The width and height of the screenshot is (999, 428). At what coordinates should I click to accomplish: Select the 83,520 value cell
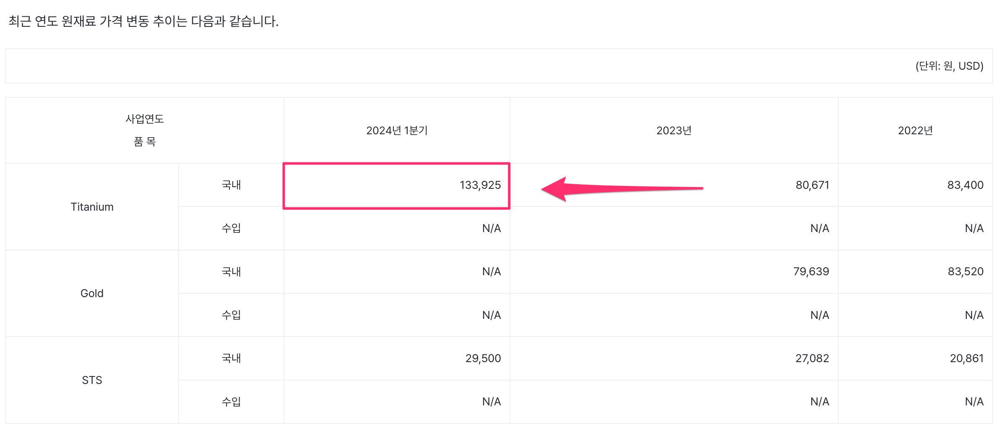[965, 271]
